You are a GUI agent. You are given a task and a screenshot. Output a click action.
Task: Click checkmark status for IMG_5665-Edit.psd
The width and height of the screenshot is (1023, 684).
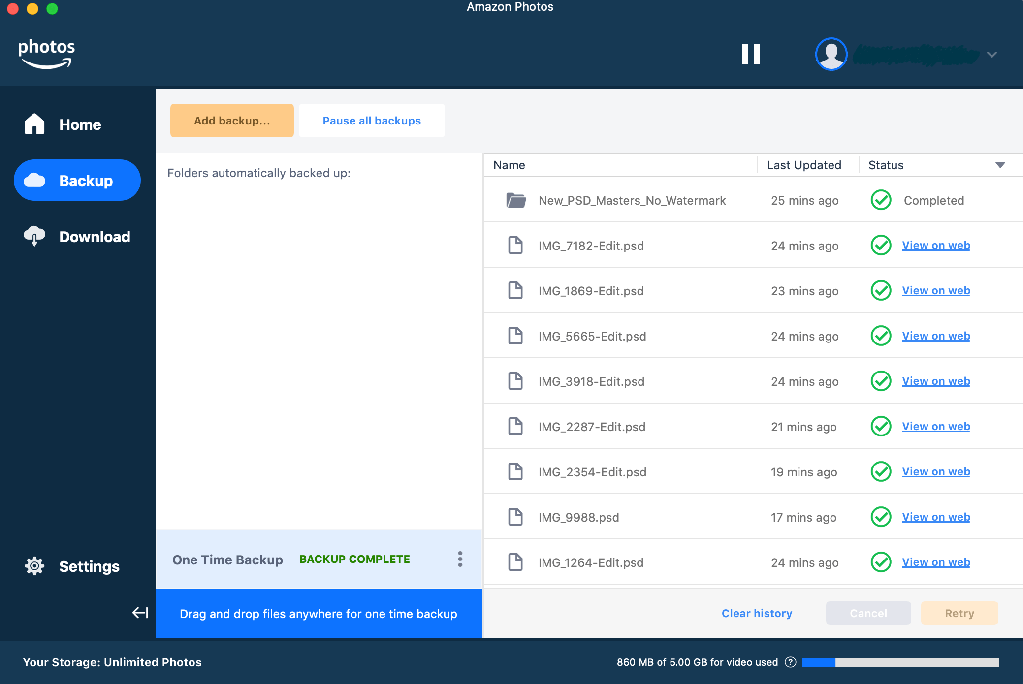click(x=881, y=336)
